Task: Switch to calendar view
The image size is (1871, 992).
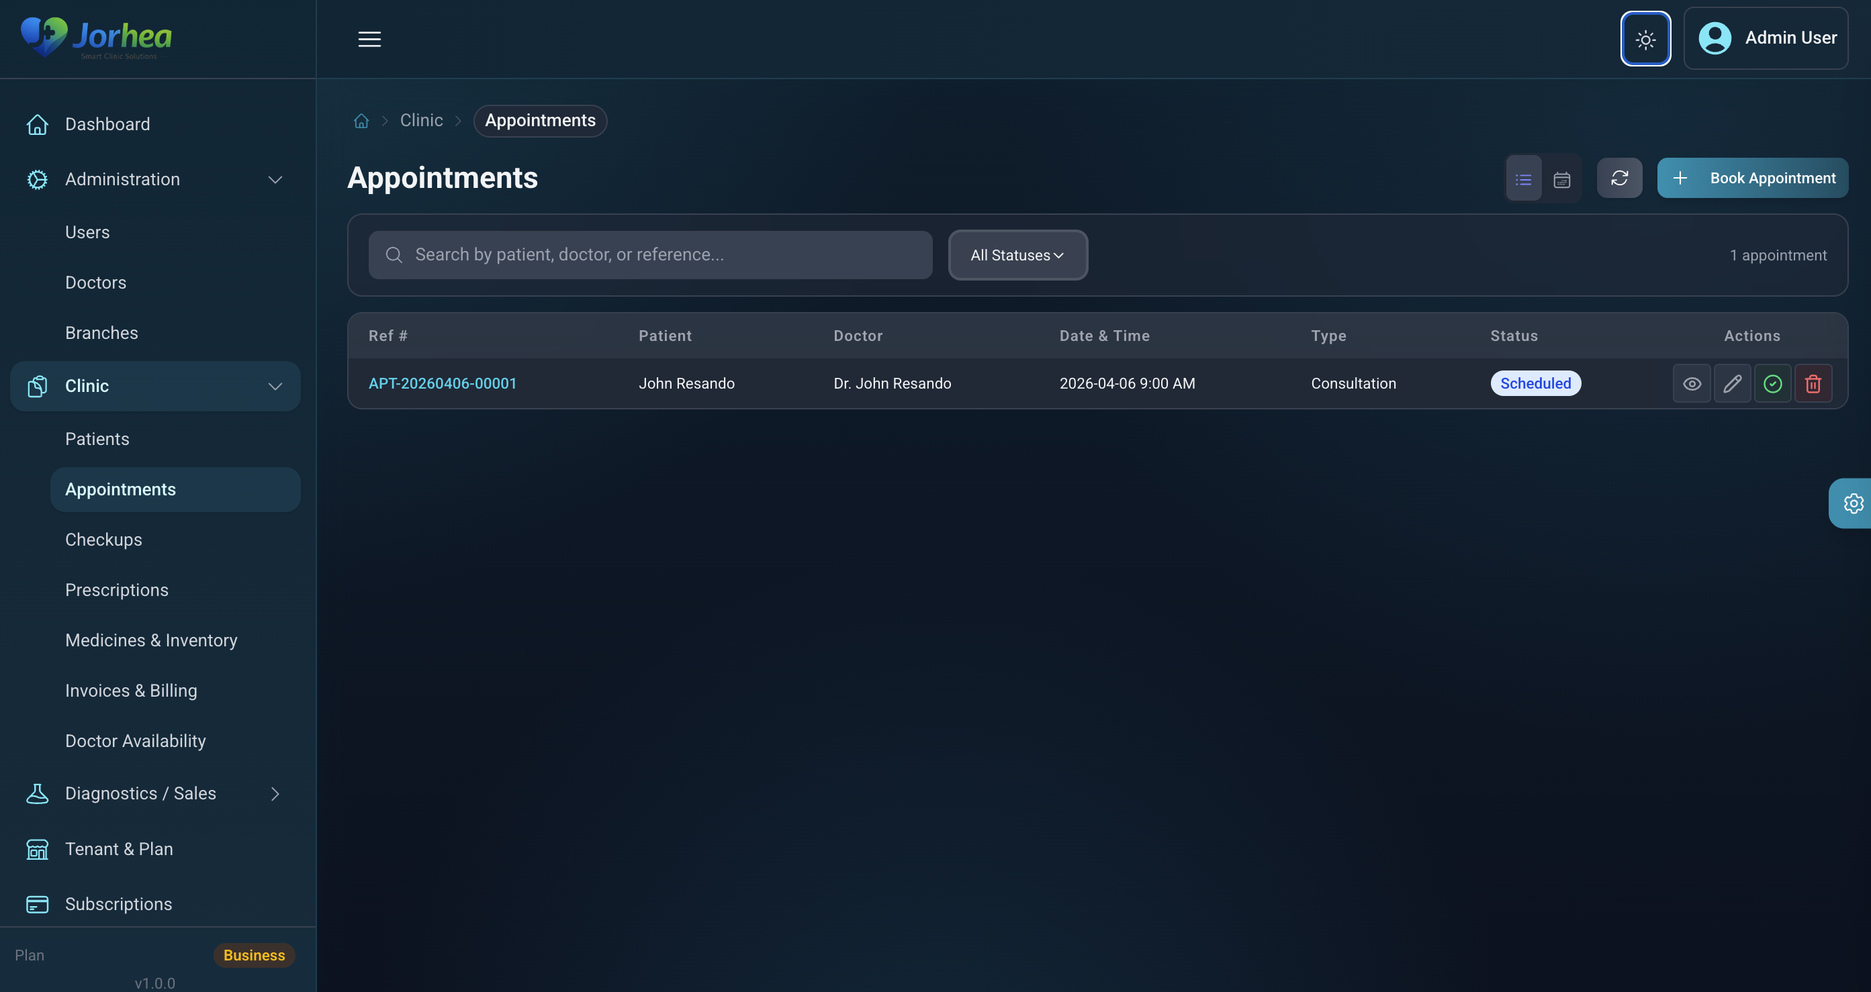Action: (1561, 179)
